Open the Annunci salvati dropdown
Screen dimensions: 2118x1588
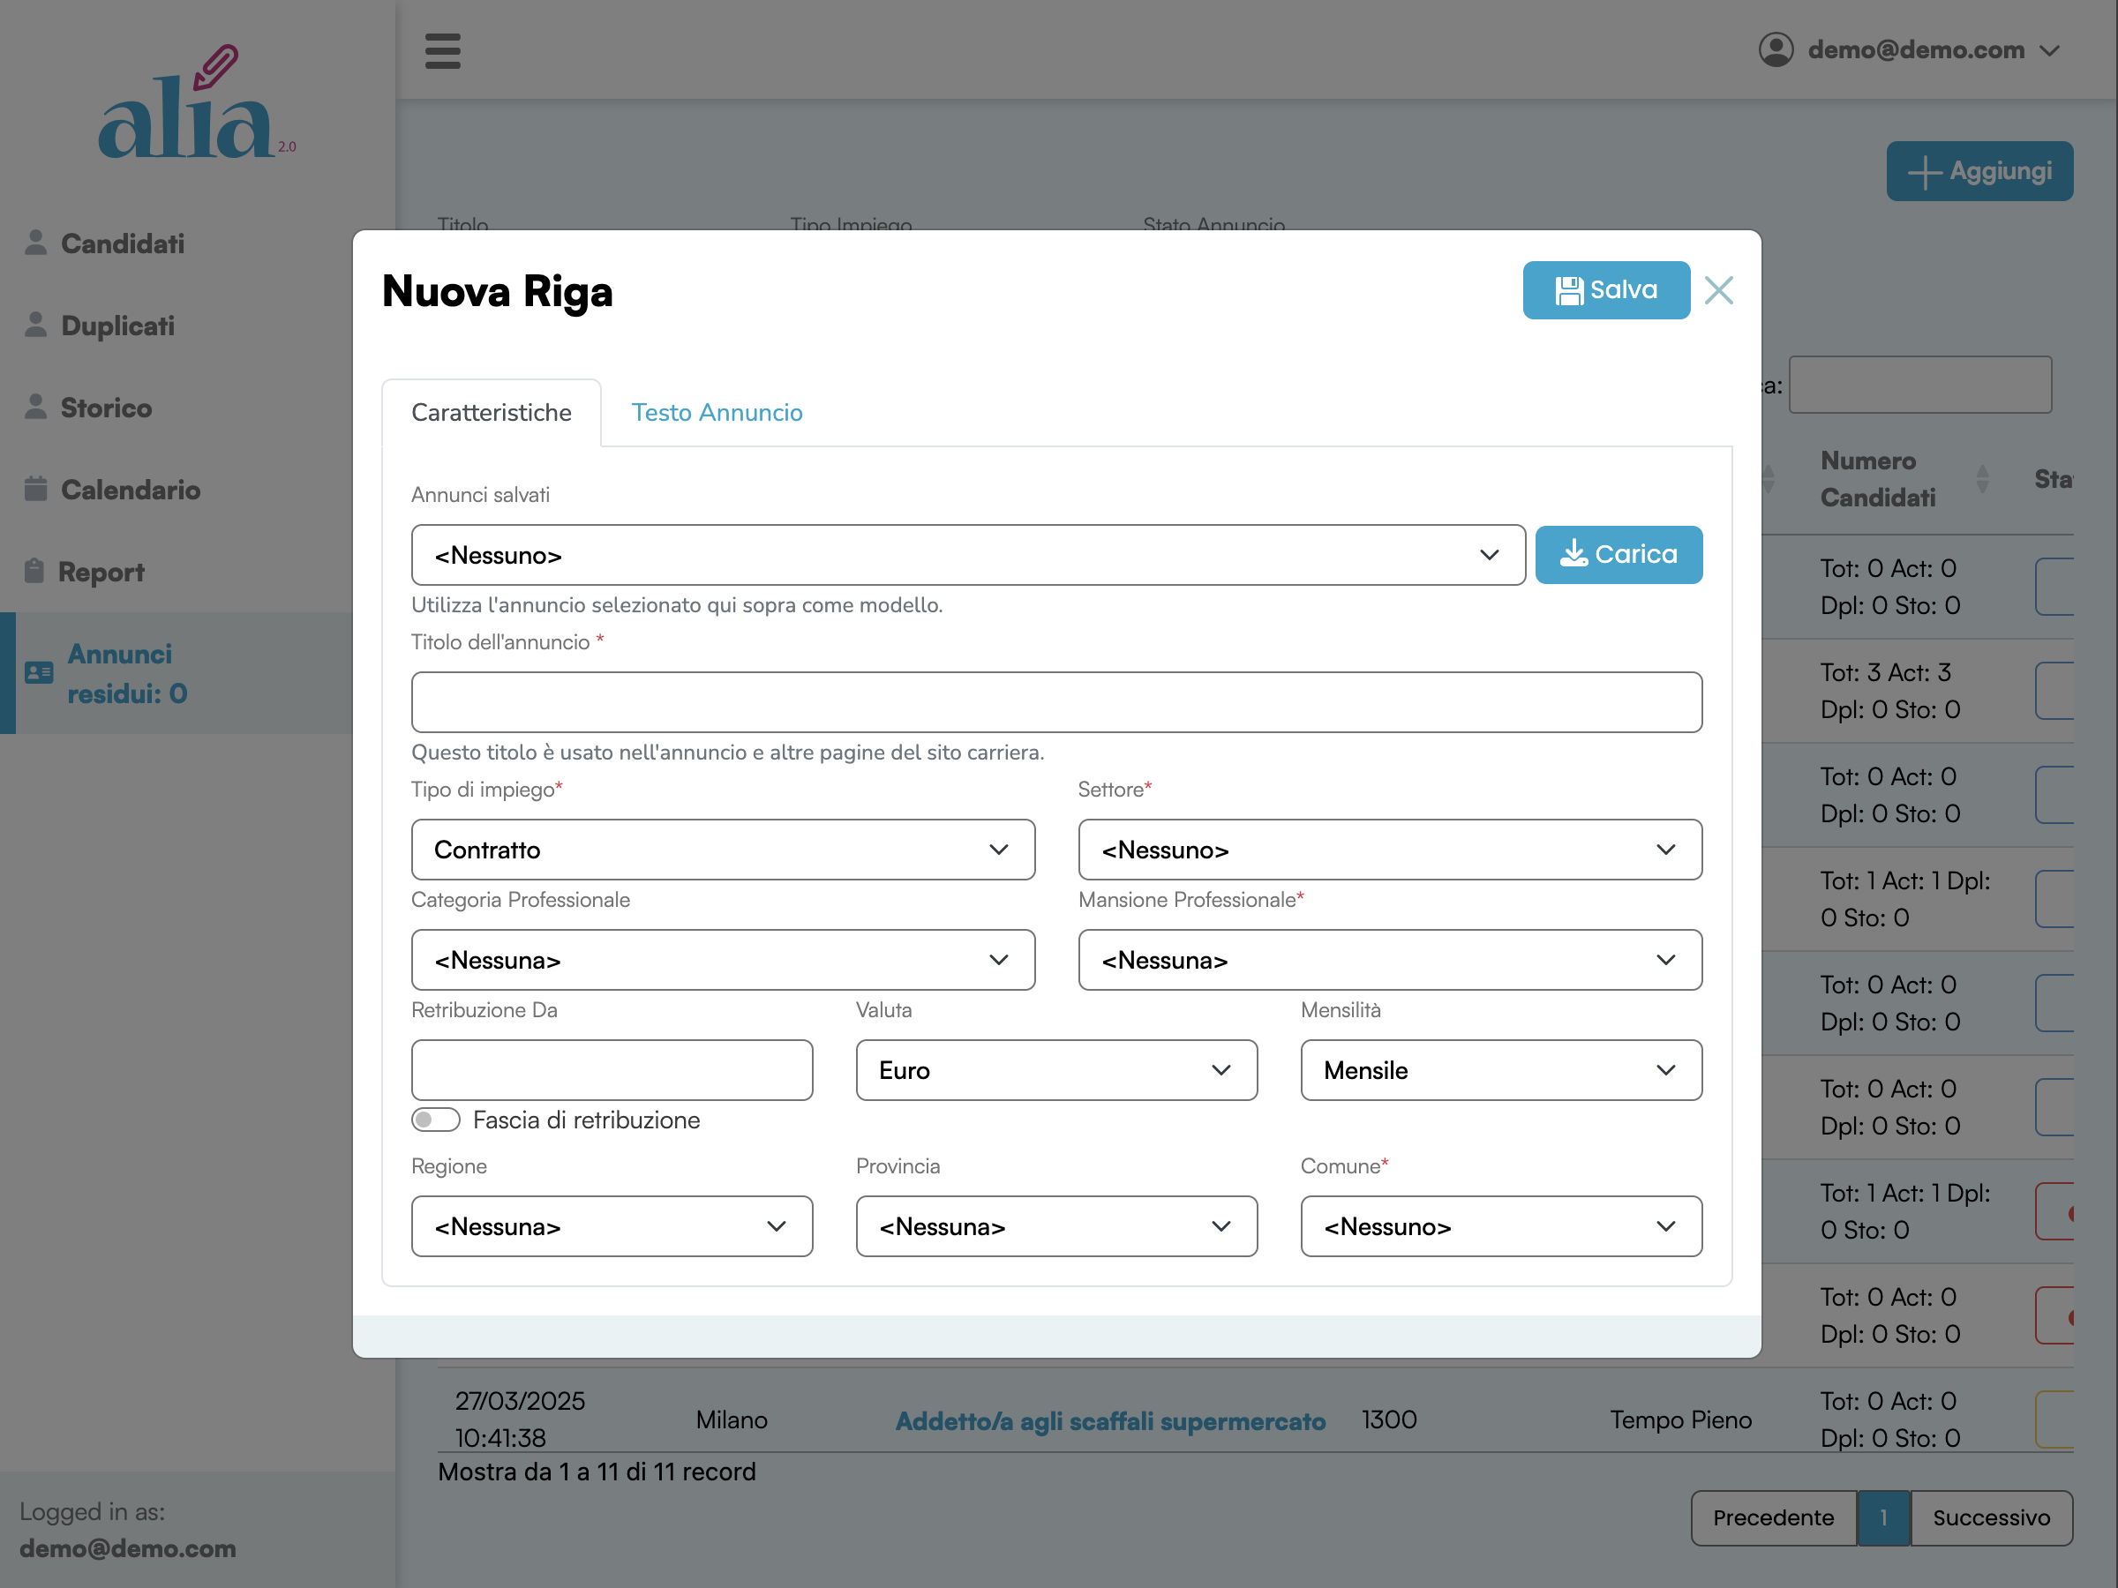pyautogui.click(x=967, y=555)
